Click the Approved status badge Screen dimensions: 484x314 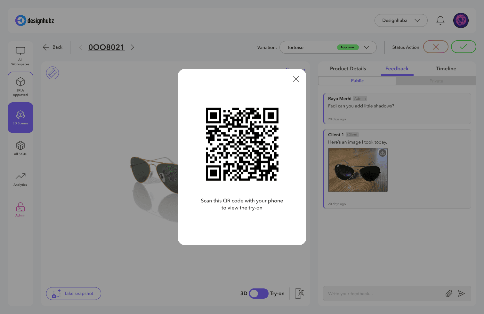[348, 47]
